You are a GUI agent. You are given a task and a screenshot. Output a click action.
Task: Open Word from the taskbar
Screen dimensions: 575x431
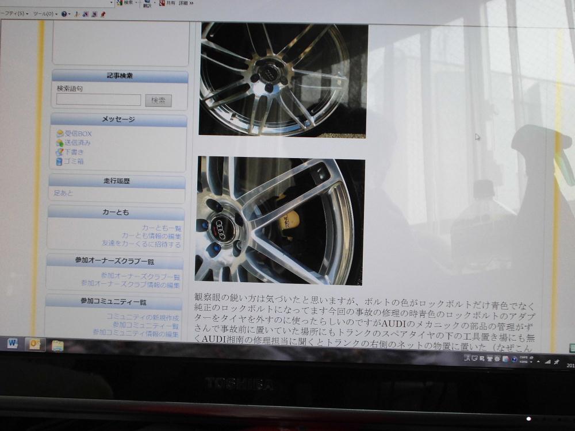click(13, 344)
